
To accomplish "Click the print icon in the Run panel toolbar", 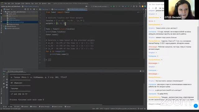I will click(7, 85).
